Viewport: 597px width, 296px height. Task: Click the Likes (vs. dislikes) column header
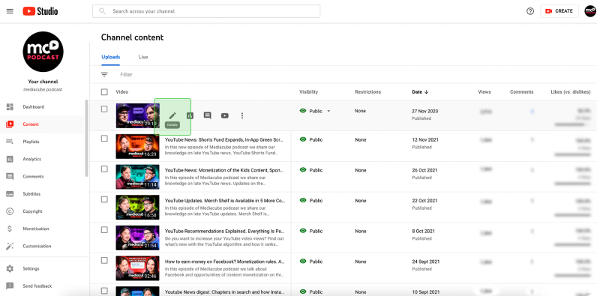(570, 92)
